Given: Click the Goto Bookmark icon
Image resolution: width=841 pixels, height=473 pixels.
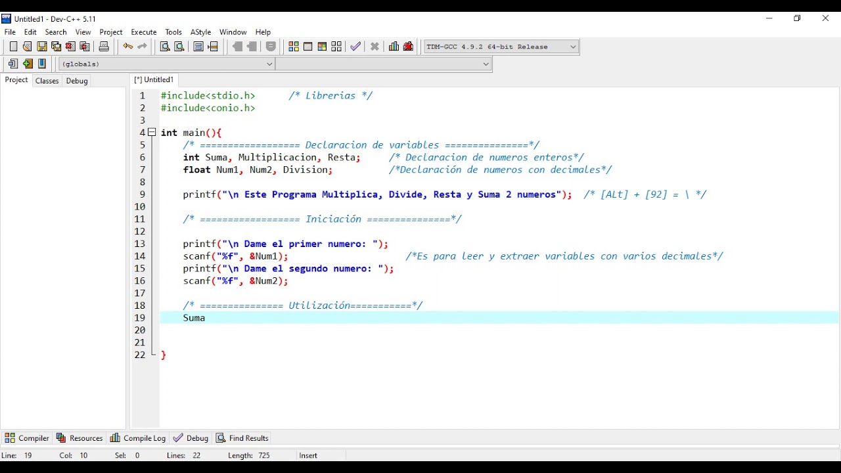Looking at the screenshot, I should [42, 64].
